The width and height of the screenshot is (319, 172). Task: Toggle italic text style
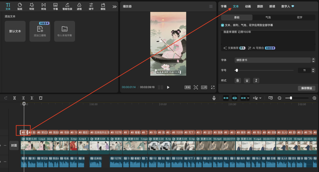pyautogui.click(x=256, y=81)
